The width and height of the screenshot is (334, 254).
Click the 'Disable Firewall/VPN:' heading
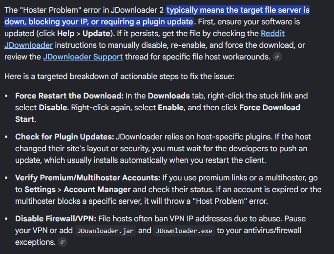pos(56,219)
